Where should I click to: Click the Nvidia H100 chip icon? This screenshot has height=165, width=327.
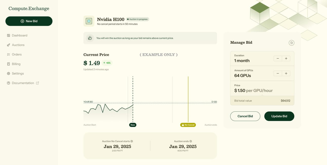coord(89,21)
